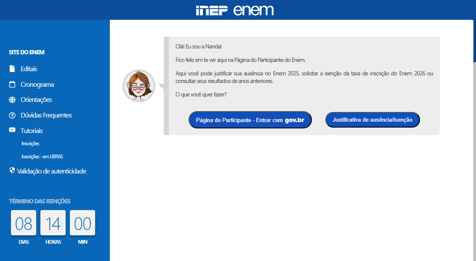Open Validação de autenticidade link

pos(52,171)
